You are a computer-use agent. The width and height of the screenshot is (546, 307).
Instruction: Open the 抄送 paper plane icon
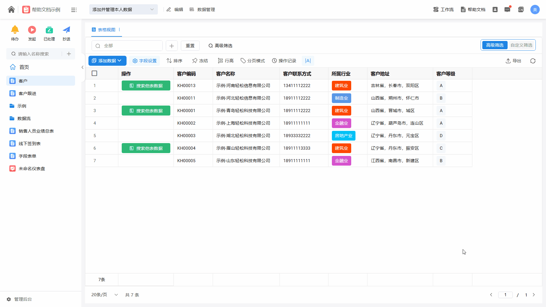click(66, 30)
